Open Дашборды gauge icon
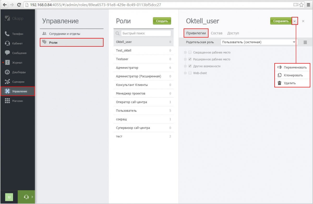The width and height of the screenshot is (313, 204). tap(8, 72)
